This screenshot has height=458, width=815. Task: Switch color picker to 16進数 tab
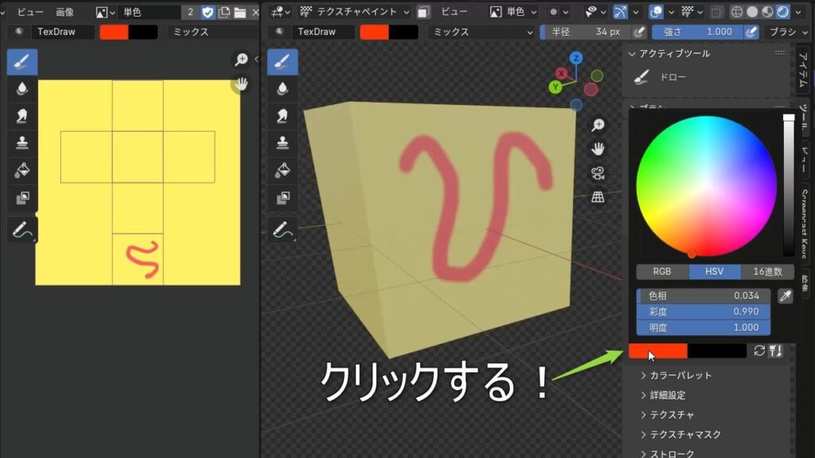[x=768, y=272]
